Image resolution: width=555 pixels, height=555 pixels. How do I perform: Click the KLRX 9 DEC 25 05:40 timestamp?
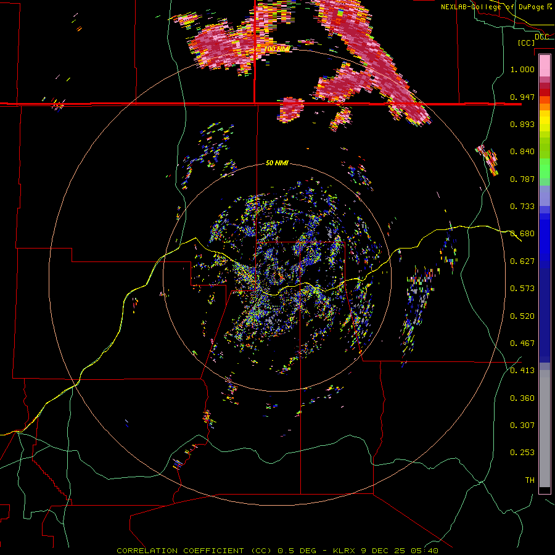pos(385,551)
